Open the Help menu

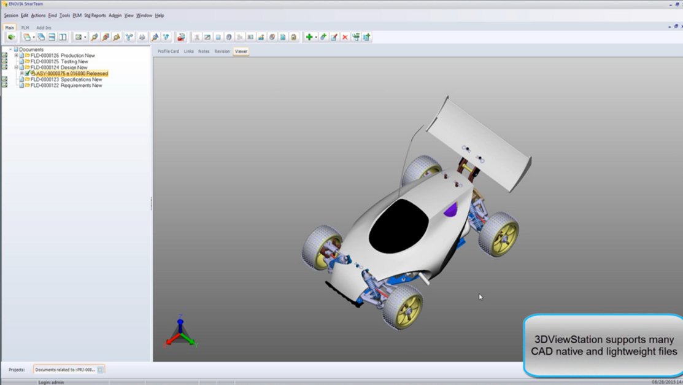(160, 15)
